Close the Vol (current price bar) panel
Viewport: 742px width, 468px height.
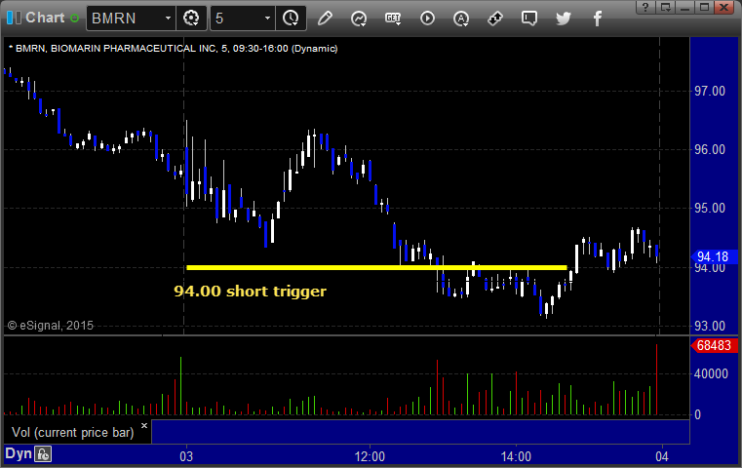(144, 425)
